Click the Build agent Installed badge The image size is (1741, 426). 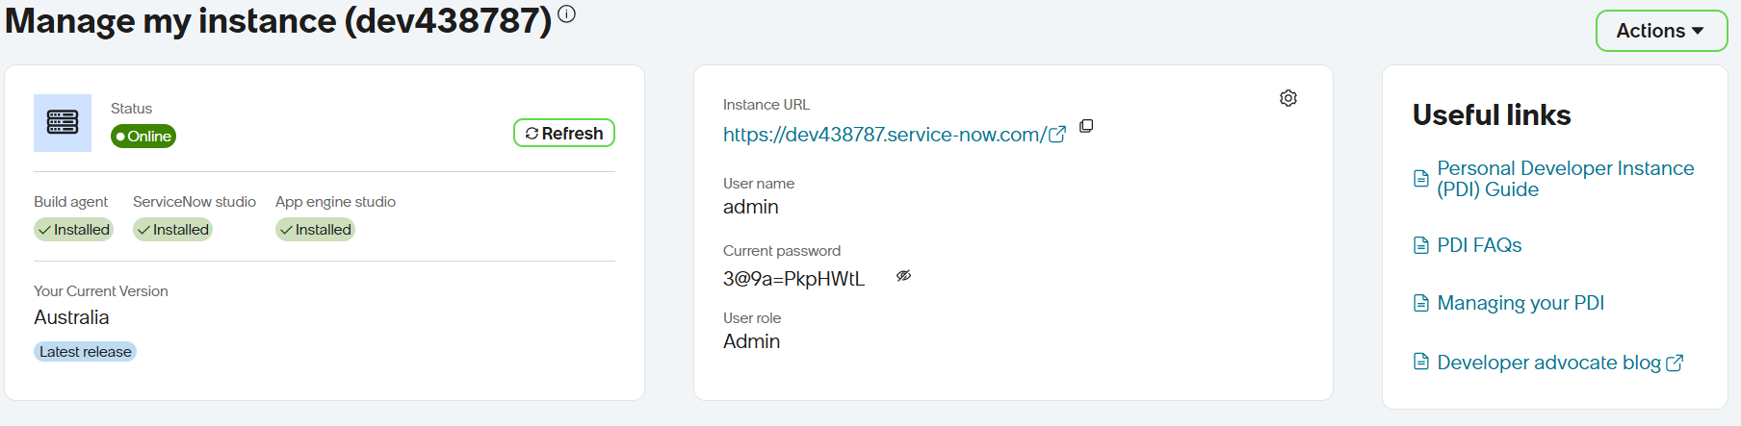[x=73, y=230]
